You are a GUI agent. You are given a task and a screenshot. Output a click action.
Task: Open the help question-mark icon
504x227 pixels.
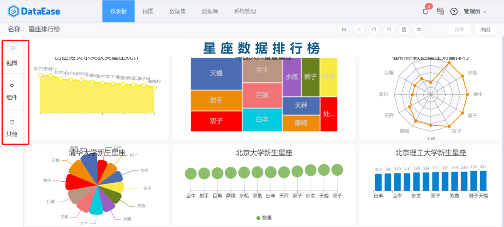tap(454, 12)
